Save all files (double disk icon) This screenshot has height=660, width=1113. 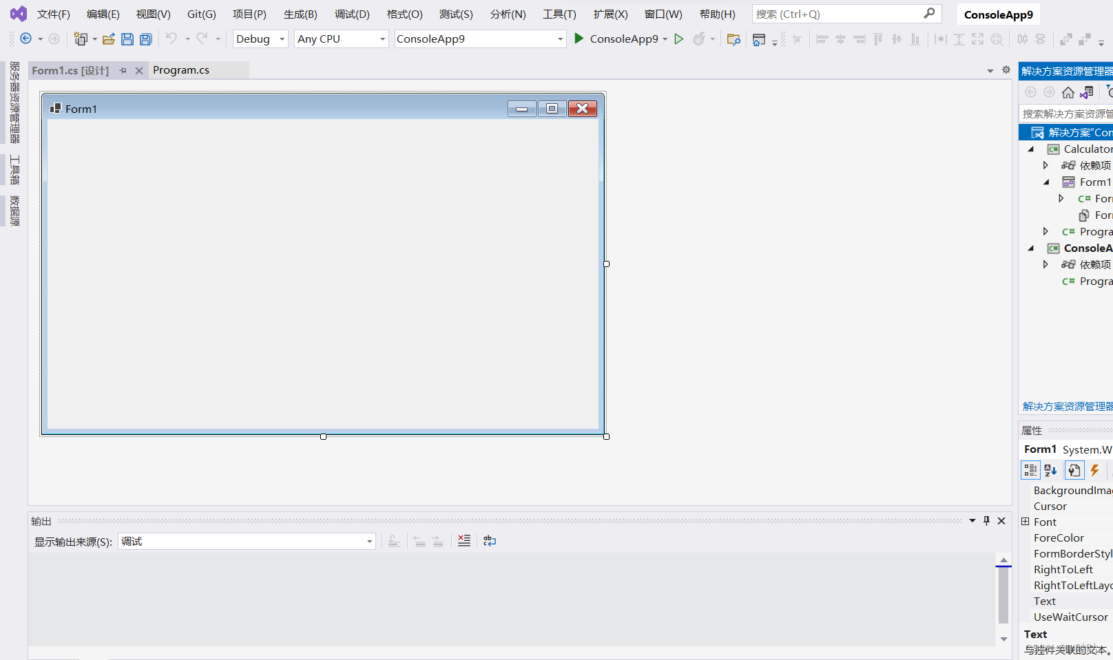coord(146,39)
